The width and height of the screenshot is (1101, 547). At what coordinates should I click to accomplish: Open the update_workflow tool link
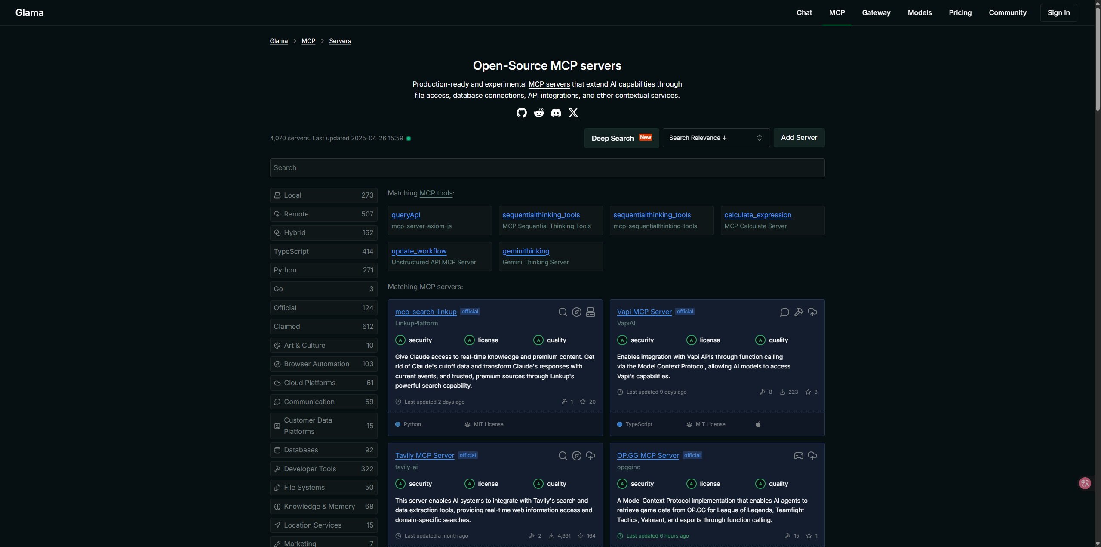click(419, 251)
